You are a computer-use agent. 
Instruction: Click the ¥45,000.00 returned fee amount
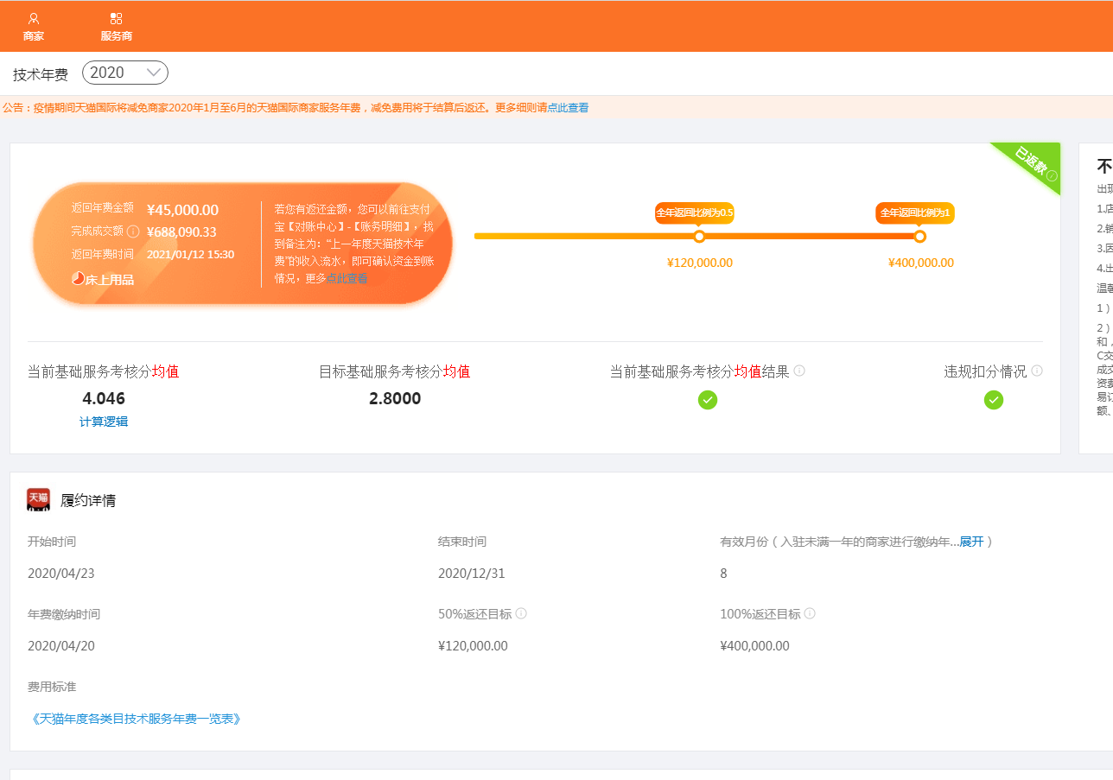click(x=182, y=210)
